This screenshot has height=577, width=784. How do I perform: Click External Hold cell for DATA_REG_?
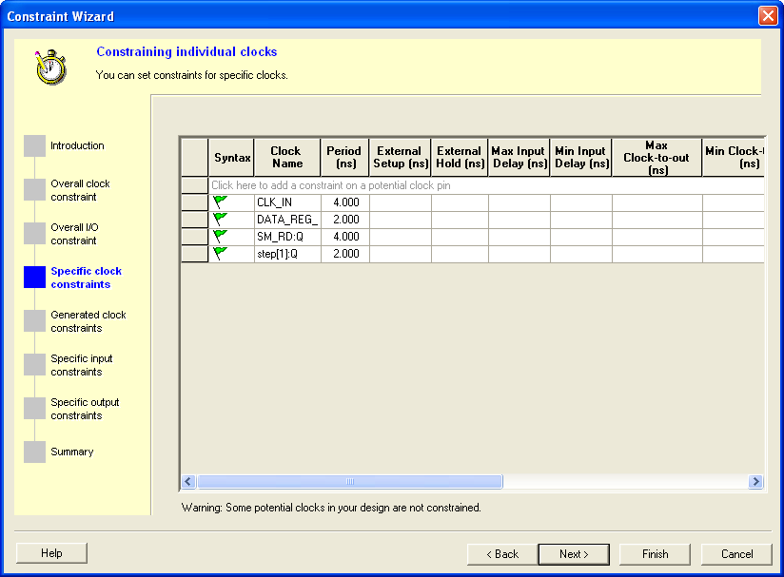(460, 220)
